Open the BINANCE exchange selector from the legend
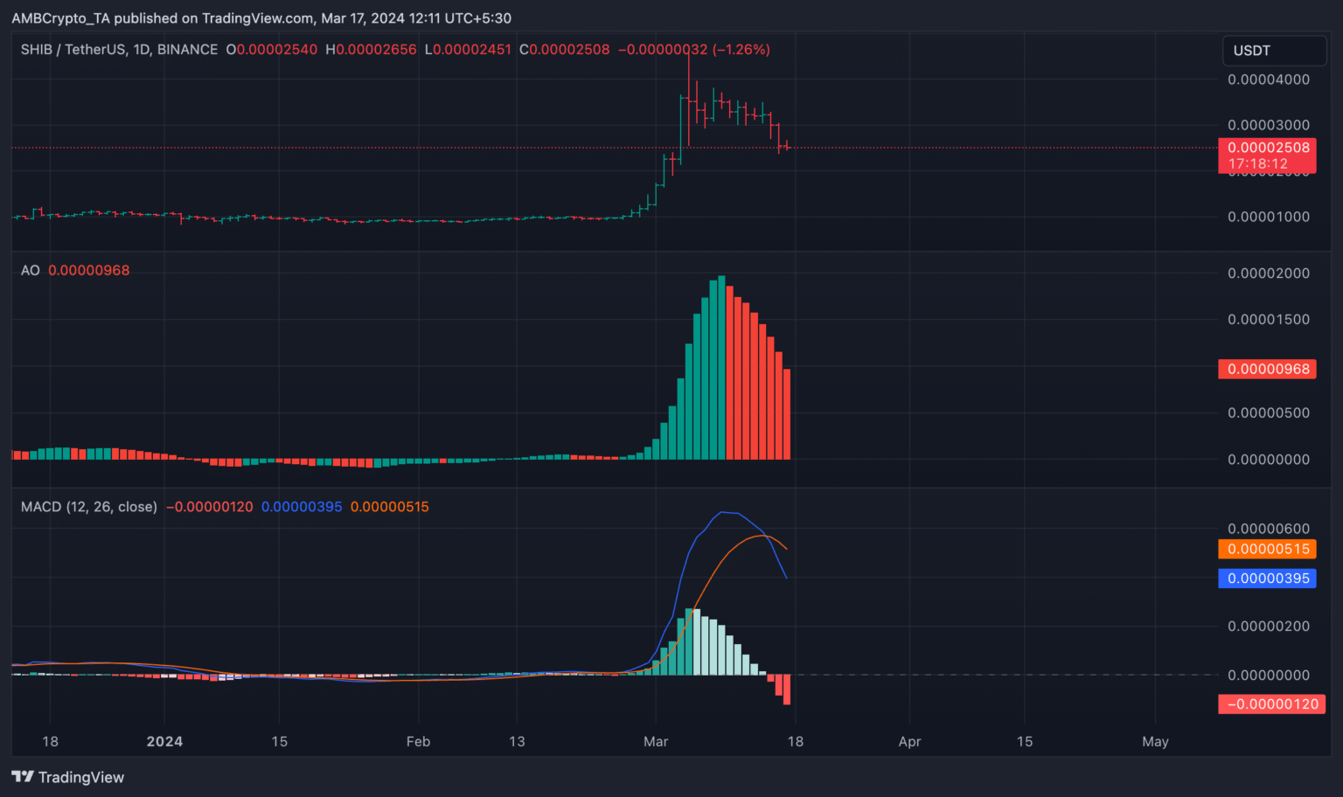The image size is (1343, 797). (186, 50)
